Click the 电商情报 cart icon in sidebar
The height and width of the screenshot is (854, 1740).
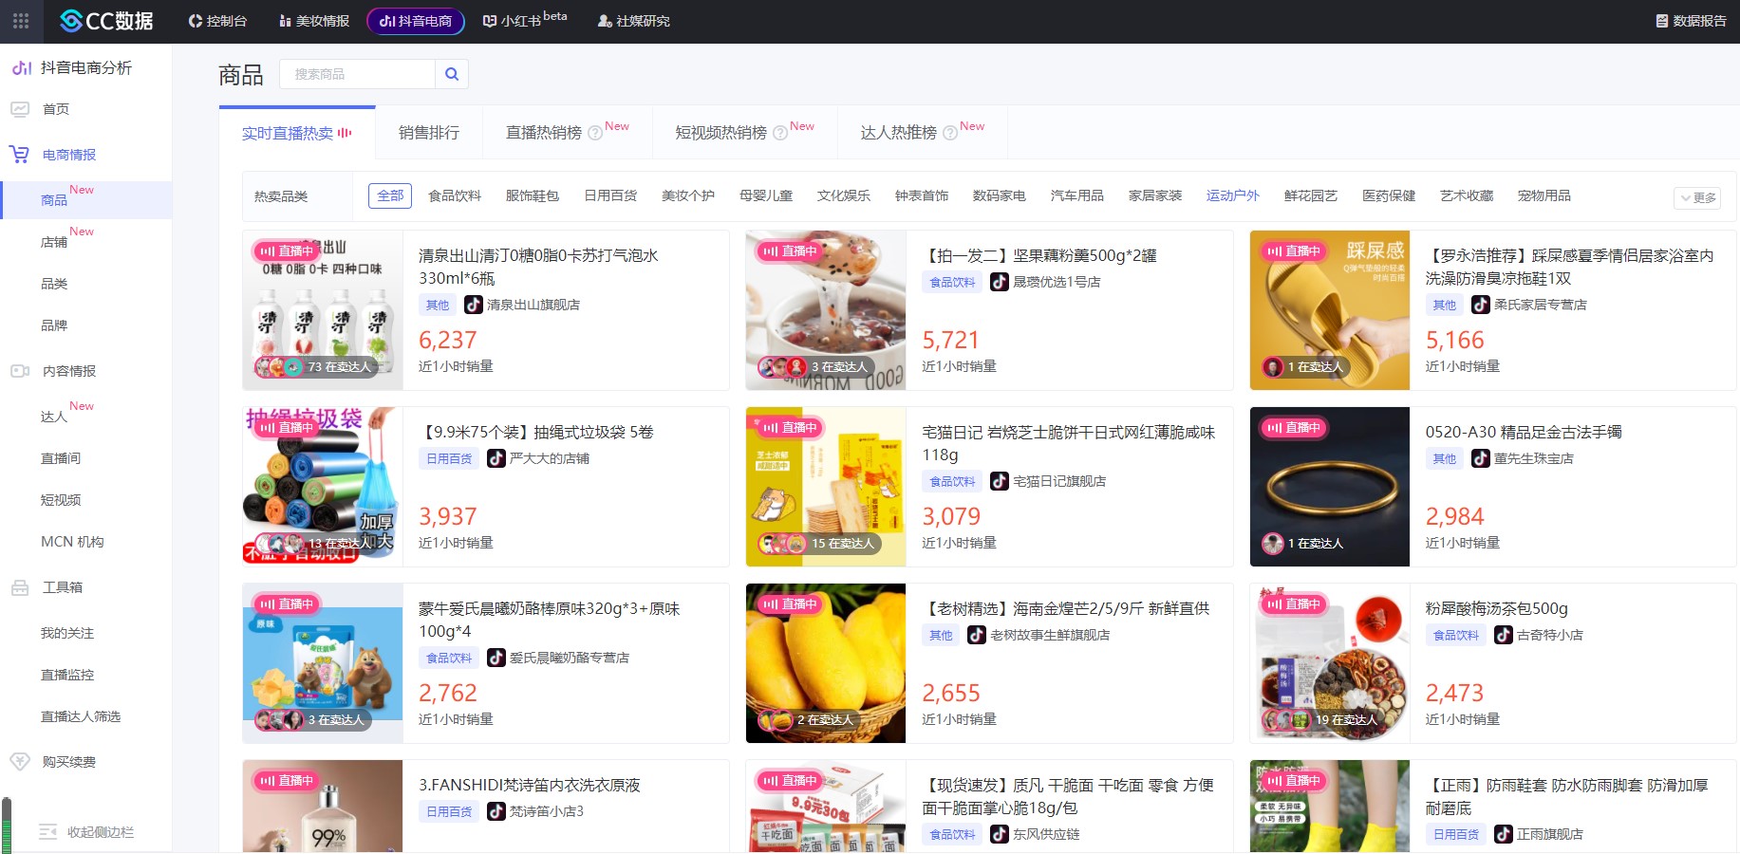pyautogui.click(x=19, y=154)
